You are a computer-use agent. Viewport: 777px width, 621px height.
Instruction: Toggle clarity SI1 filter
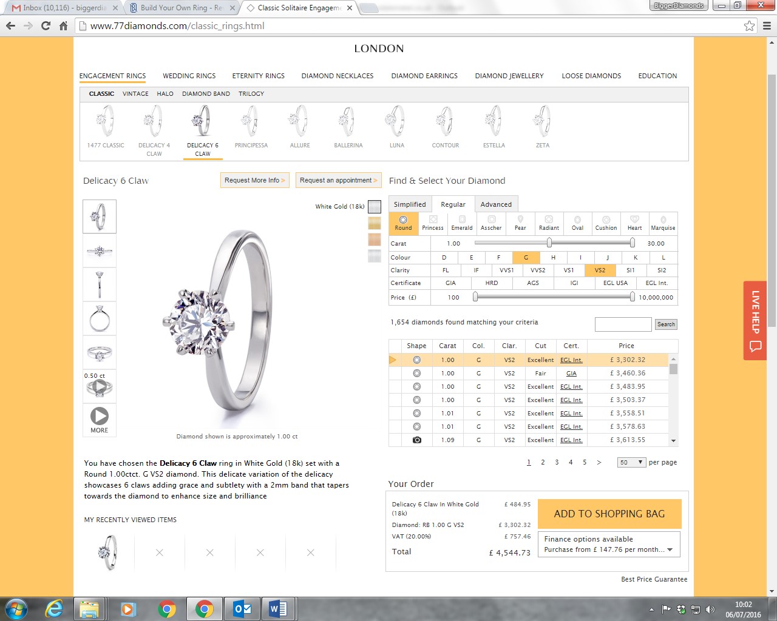click(631, 270)
